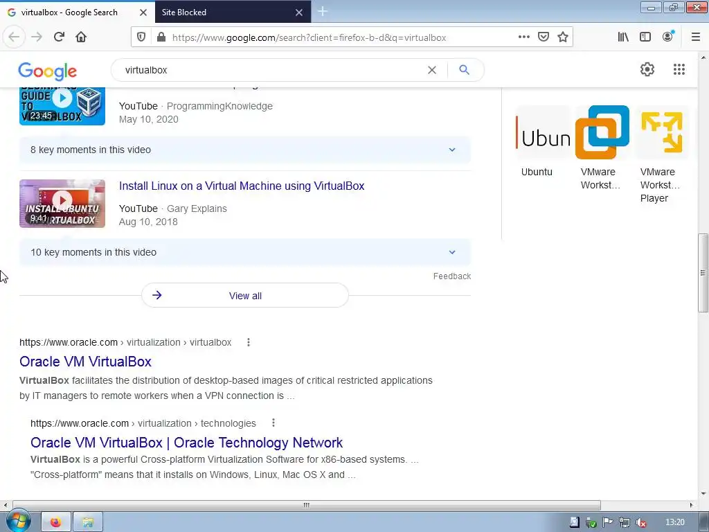
Task: Toggle the sidebar view icon
Action: [x=645, y=37]
